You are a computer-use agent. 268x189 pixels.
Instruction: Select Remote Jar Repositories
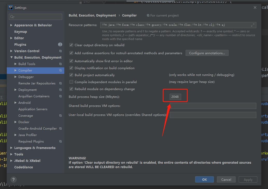[x=37, y=83]
